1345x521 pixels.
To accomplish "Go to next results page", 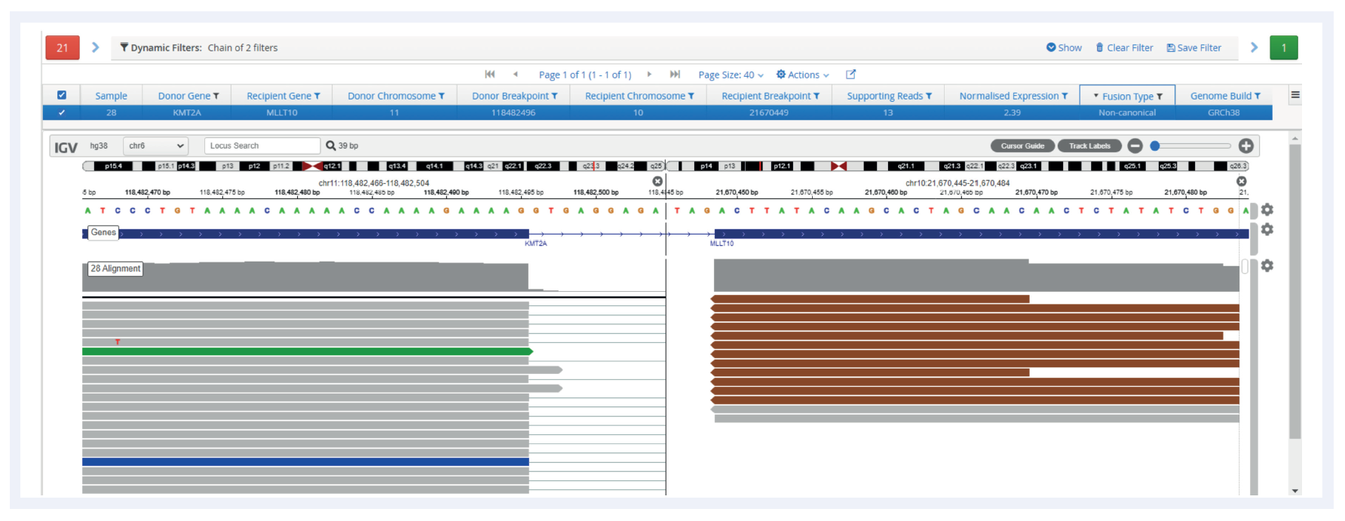I will [649, 74].
